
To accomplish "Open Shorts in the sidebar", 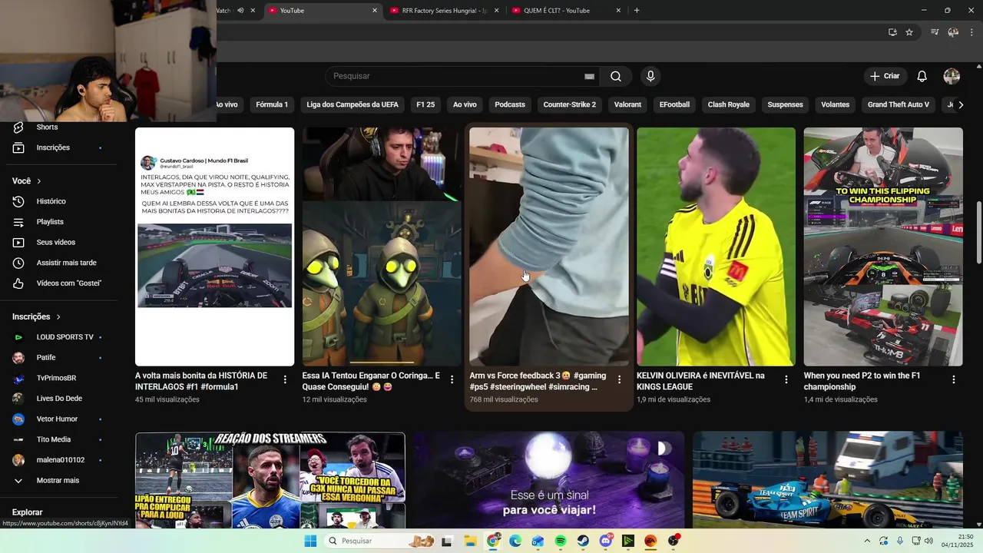I will click(47, 127).
